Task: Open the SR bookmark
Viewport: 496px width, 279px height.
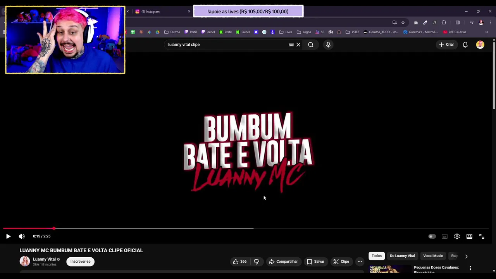Action: 320,32
